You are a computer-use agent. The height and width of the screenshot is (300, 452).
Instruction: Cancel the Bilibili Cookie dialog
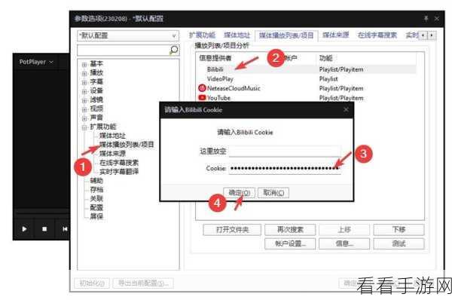(273, 193)
